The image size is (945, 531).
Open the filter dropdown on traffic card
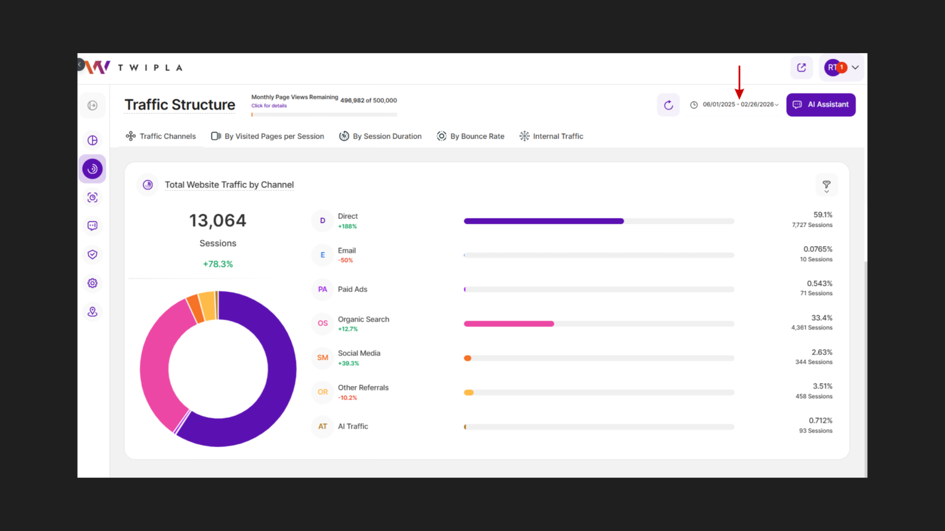(x=826, y=186)
